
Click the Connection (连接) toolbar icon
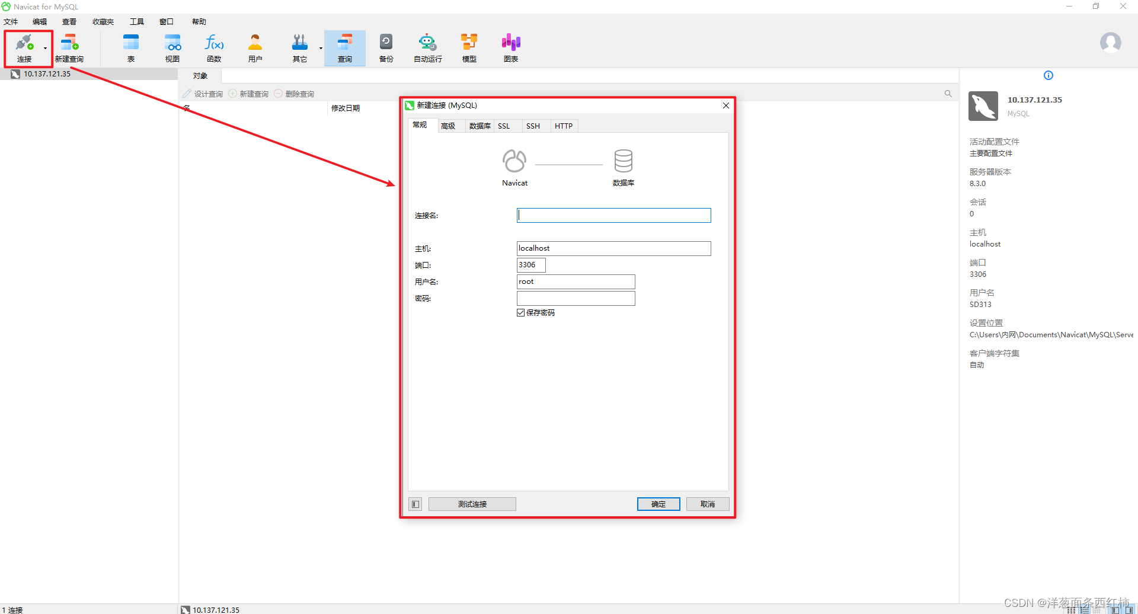[24, 47]
